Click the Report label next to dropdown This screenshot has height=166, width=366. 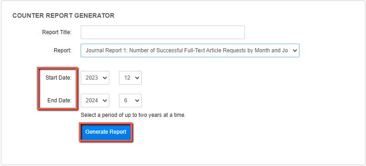coord(62,50)
